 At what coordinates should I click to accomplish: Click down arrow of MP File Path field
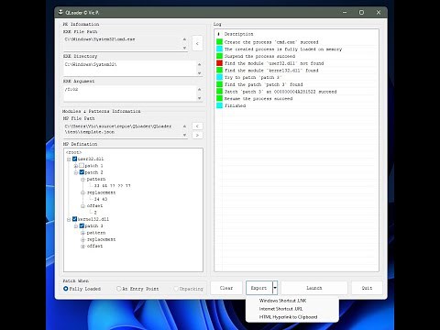(x=184, y=135)
